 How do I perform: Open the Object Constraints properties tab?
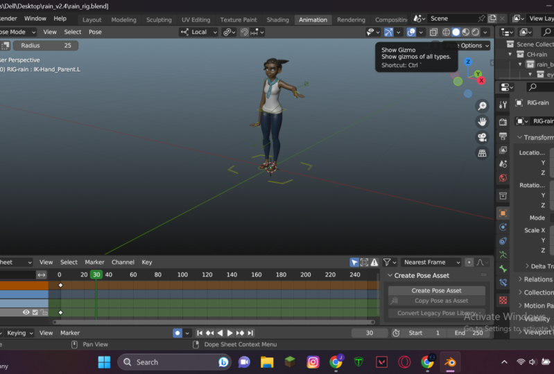pos(503,241)
